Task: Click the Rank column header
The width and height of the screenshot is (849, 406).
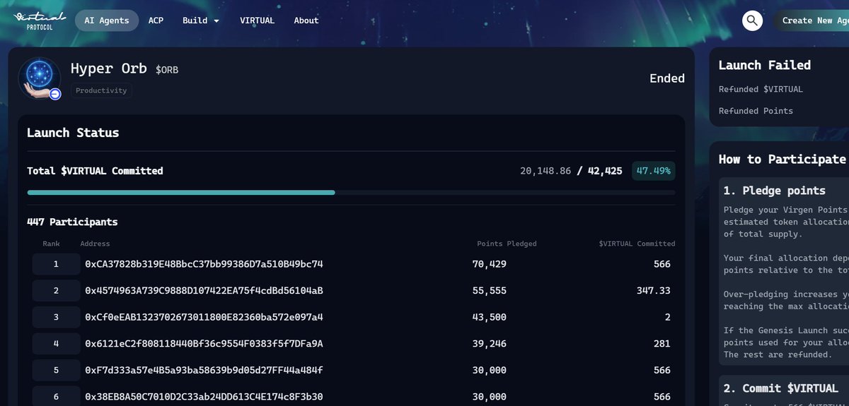Action: tap(51, 244)
